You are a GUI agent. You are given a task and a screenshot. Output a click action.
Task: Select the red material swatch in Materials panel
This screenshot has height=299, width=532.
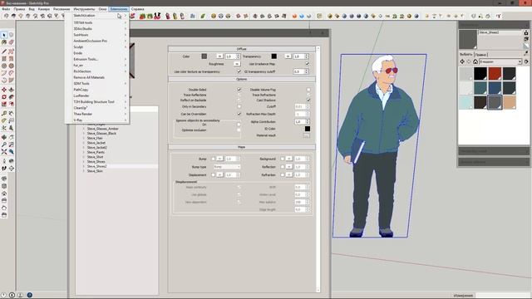(495, 74)
